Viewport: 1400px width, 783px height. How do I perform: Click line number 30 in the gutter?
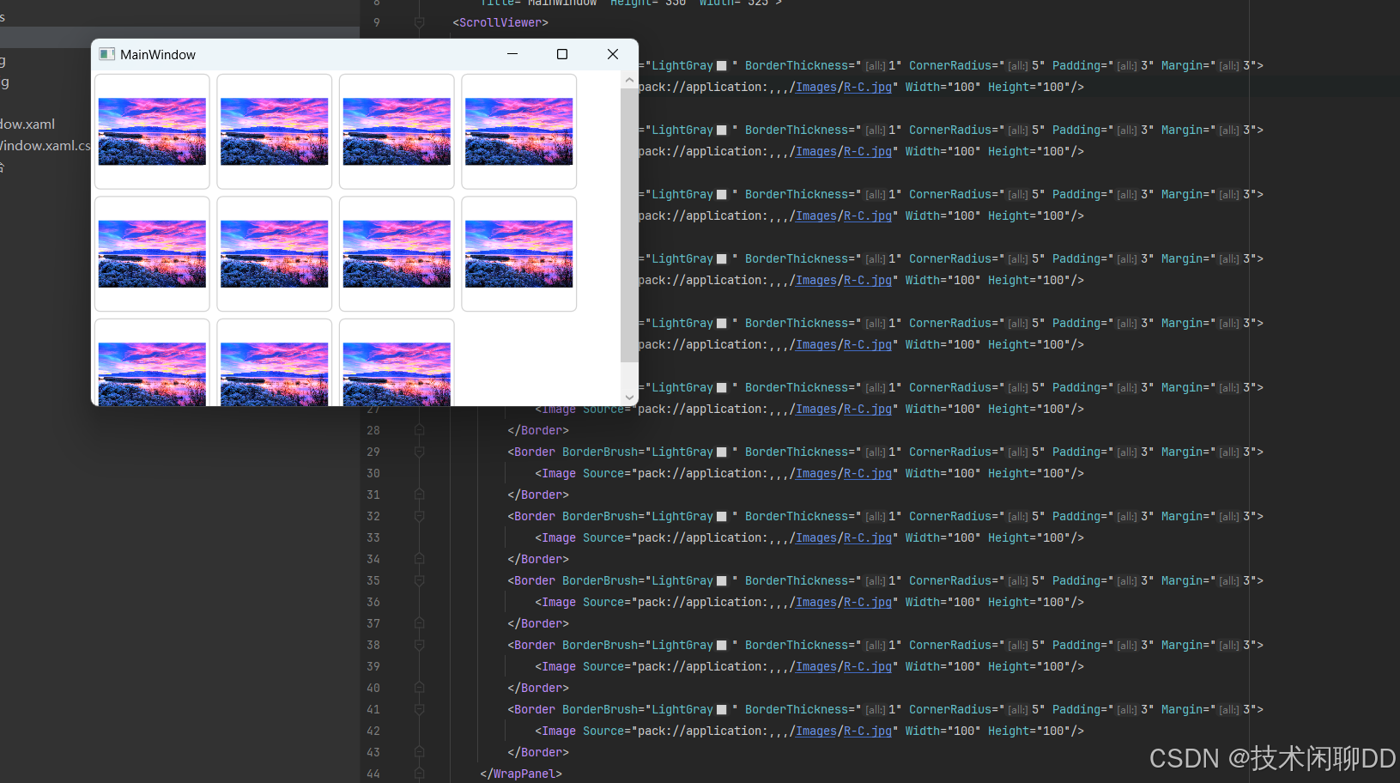pos(373,473)
